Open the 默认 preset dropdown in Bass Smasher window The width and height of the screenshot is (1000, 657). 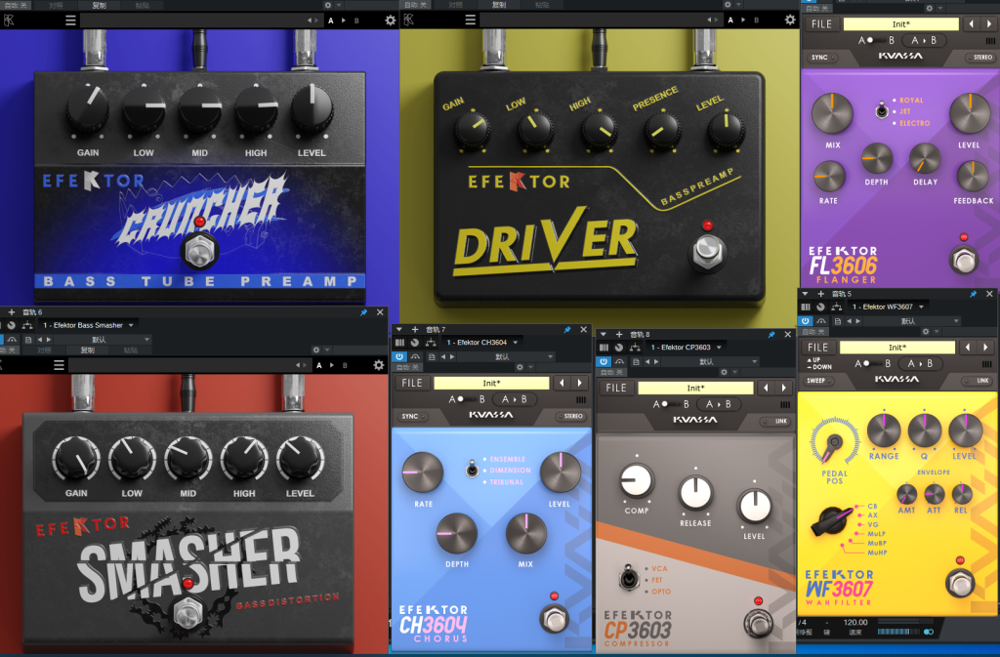(102, 340)
